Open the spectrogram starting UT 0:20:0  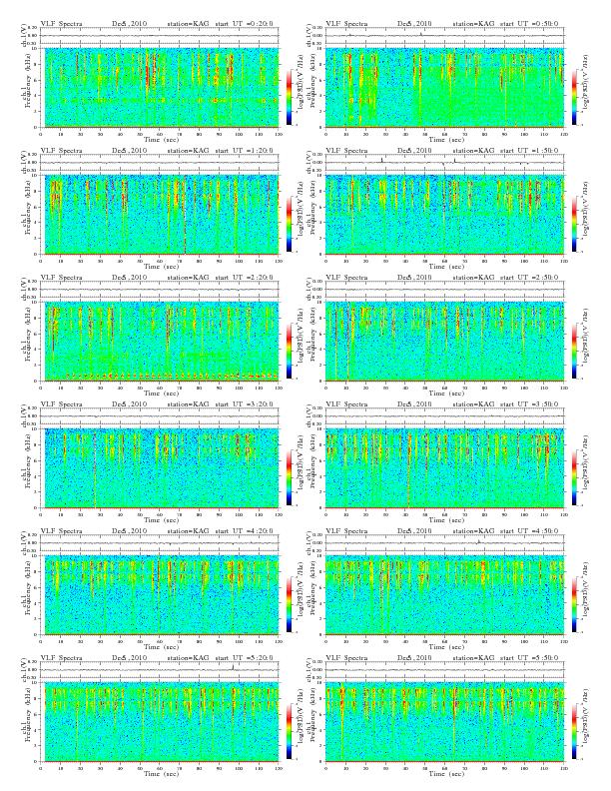click(162, 87)
